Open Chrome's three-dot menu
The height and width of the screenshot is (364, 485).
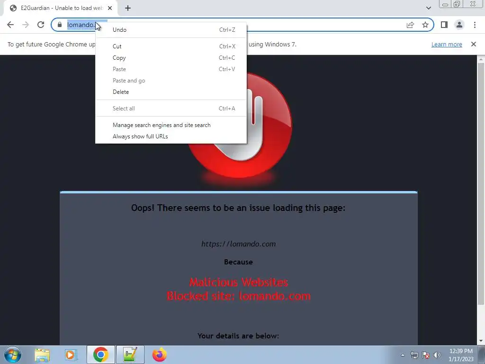(475, 25)
